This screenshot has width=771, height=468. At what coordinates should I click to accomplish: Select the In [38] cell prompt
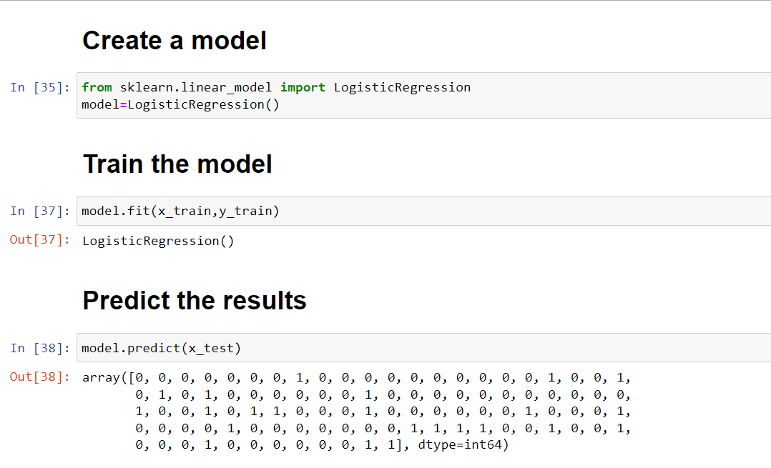click(40, 348)
